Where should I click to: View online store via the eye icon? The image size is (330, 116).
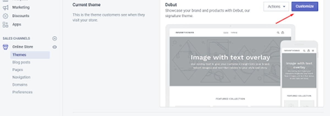pyautogui.click(x=54, y=47)
